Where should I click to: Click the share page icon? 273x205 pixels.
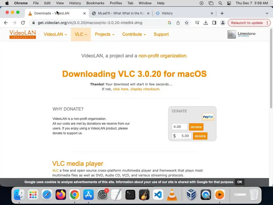pyautogui.click(x=178, y=23)
